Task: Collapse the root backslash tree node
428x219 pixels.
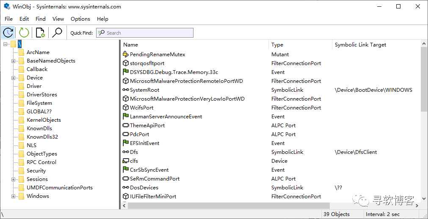Action: click(5, 44)
